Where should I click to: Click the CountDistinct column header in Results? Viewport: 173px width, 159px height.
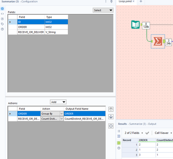pyautogui.click(x=164, y=140)
